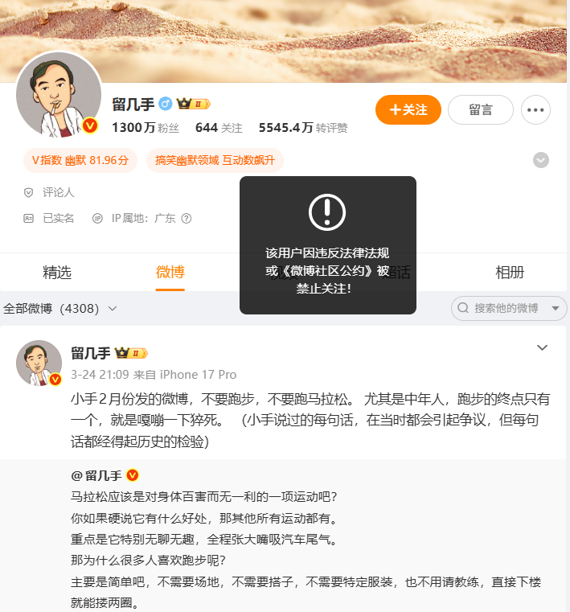This screenshot has height=612, width=570.
Task: Click the 搜索他的微博 search field
Action: [506, 308]
